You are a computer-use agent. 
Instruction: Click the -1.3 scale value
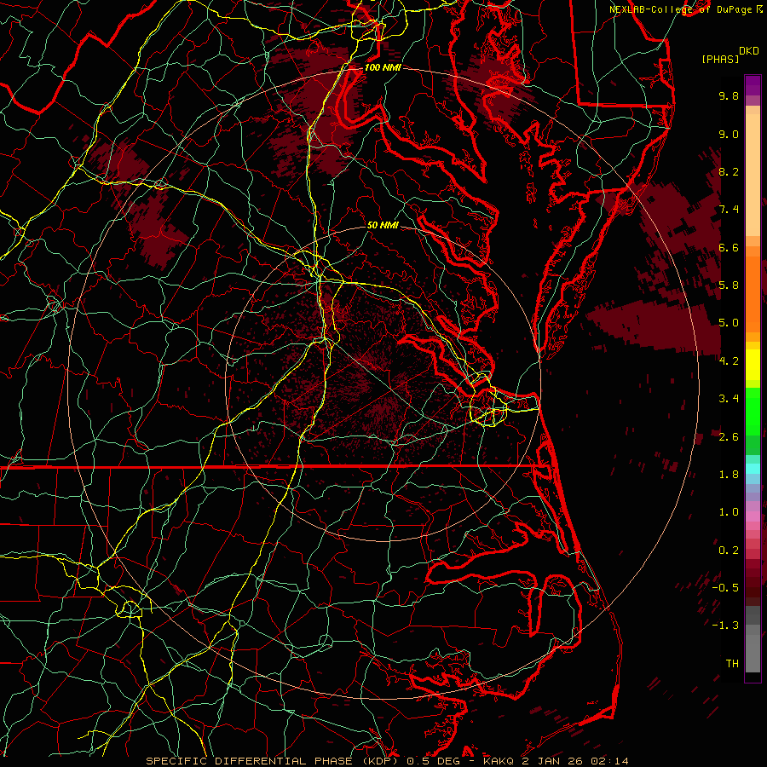(725, 626)
